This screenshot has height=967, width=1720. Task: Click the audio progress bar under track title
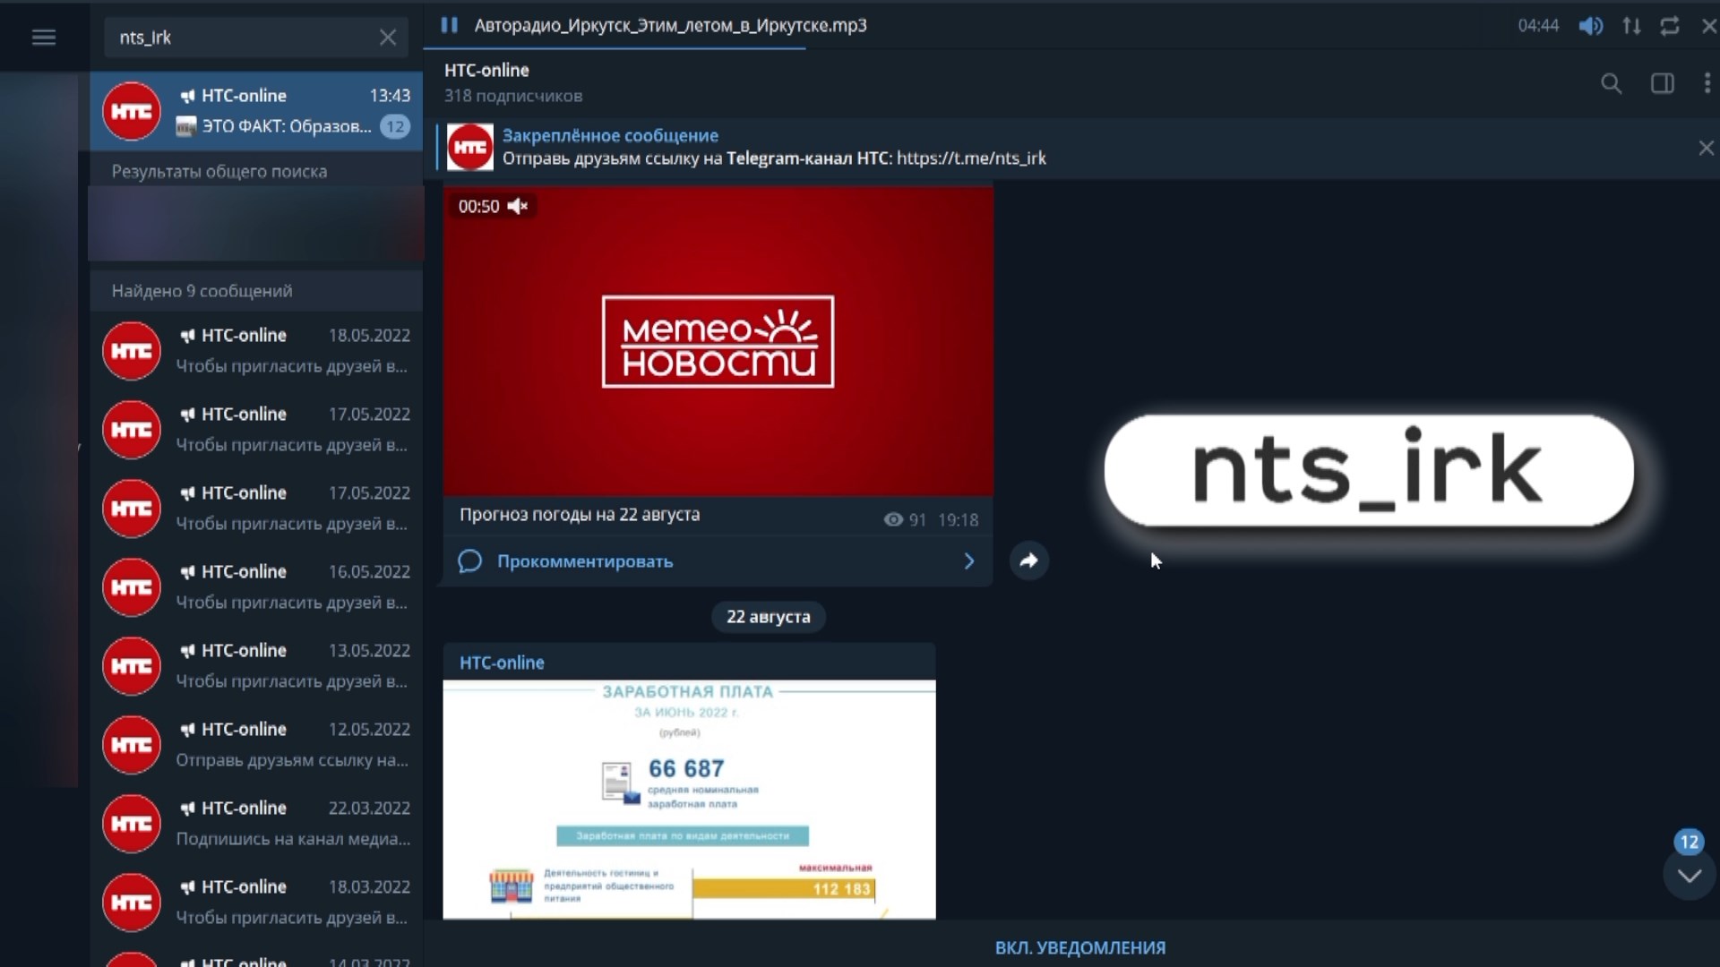(1071, 48)
